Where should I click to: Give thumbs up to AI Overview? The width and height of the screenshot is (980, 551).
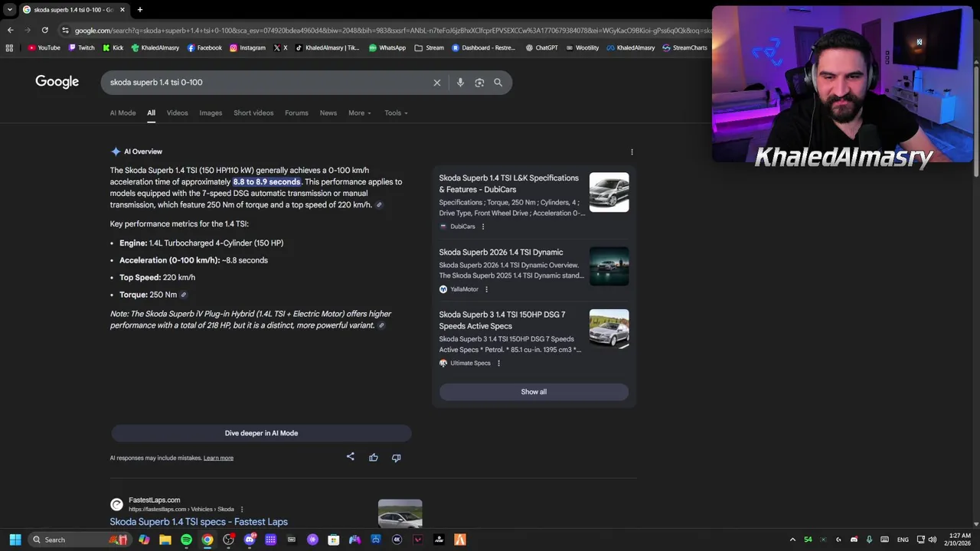(x=374, y=458)
